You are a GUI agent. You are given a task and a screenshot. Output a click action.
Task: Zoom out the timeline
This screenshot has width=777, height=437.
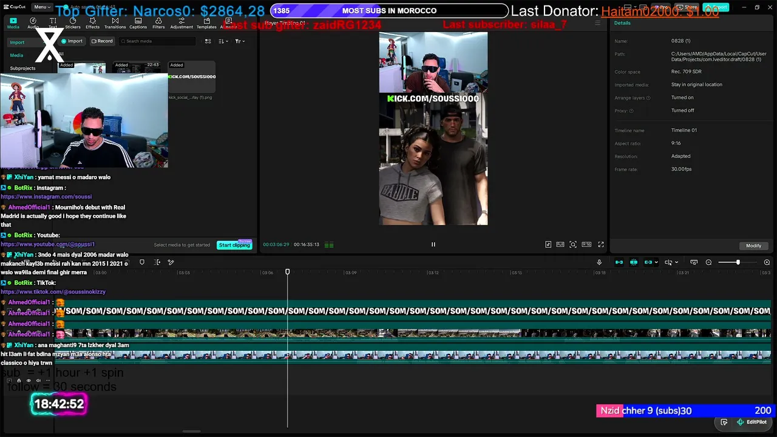tap(708, 262)
